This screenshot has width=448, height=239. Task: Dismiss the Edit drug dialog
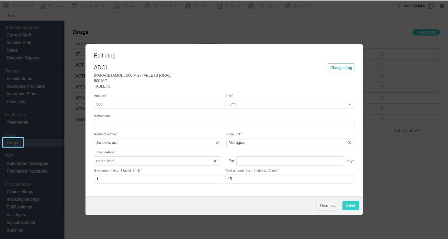pos(327,206)
